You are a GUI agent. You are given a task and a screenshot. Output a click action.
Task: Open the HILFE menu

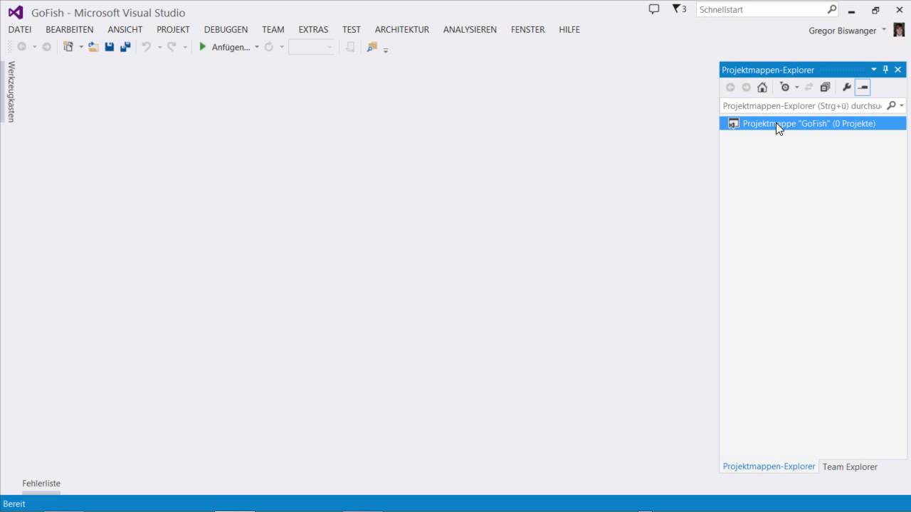(x=569, y=29)
